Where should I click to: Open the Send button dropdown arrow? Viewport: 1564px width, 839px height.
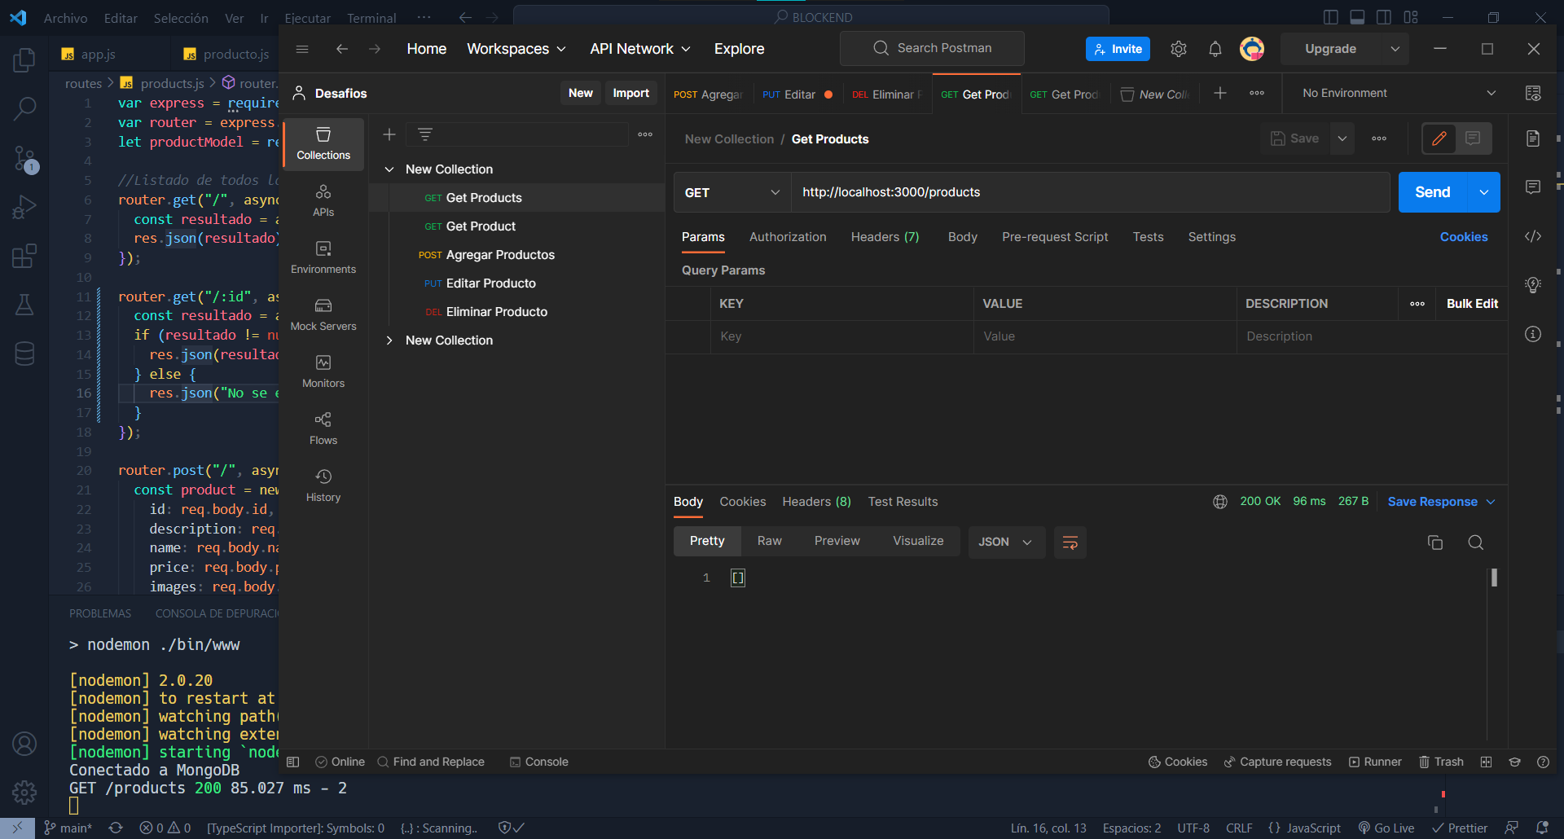point(1484,192)
